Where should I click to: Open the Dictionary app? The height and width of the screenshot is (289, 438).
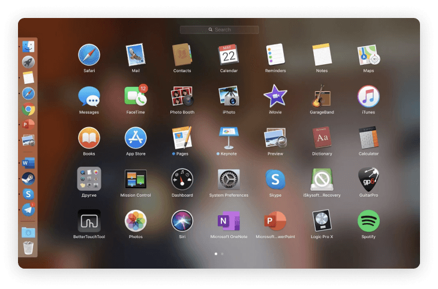[322, 138]
